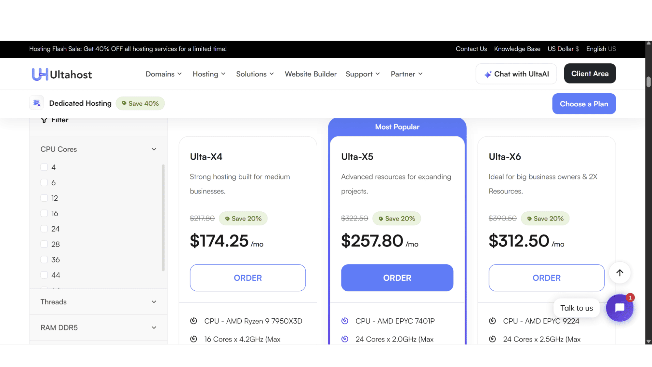The image size is (652, 367).
Task: Open the Domains dropdown menu
Action: (x=164, y=74)
